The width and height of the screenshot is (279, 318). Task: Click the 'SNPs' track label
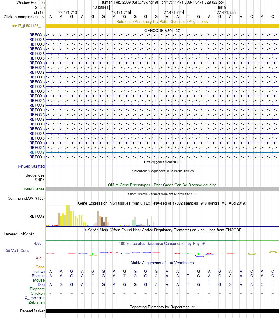click(x=40, y=180)
